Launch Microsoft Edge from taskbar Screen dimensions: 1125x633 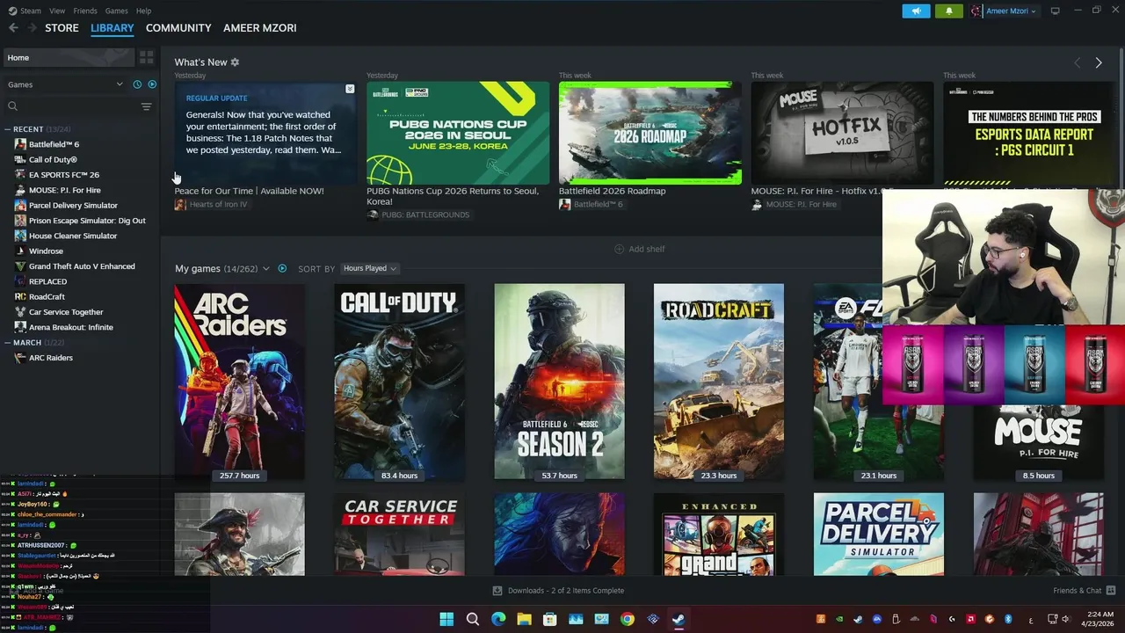click(498, 619)
